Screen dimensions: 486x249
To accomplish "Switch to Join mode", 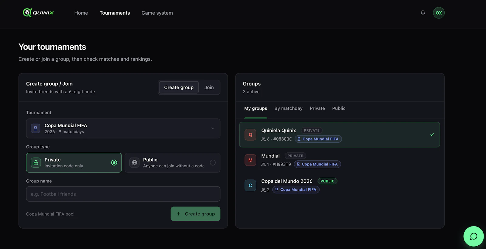I will pyautogui.click(x=209, y=87).
